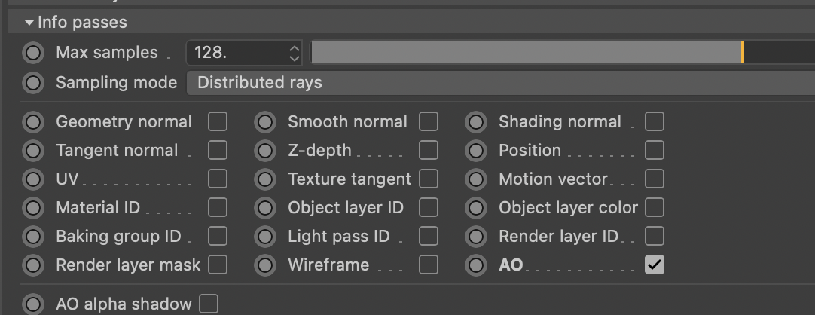Enable the Z-depth pass checkbox
The height and width of the screenshot is (315, 815).
tap(429, 151)
